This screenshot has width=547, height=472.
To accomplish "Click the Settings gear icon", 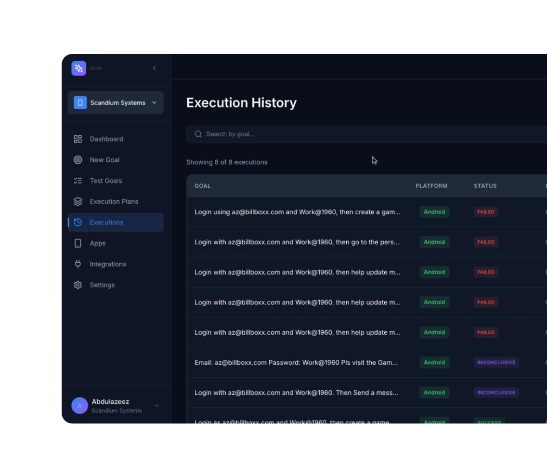I will [78, 285].
